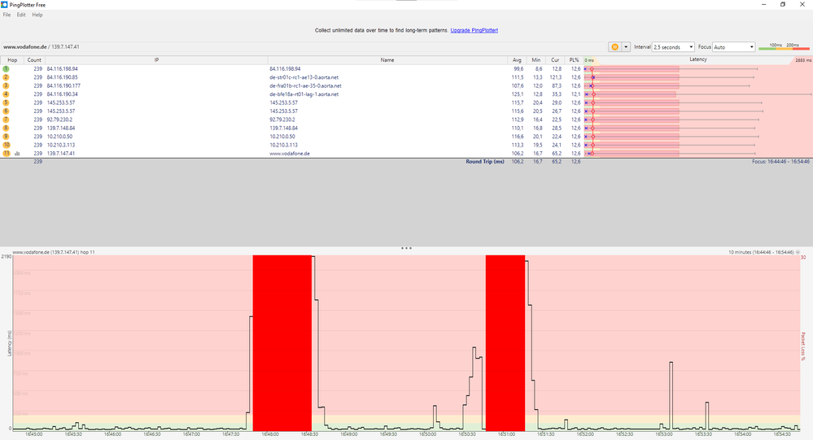Select IP cell 92.79.230.2 in IP column
The image size is (813, 440).
[x=59, y=120]
